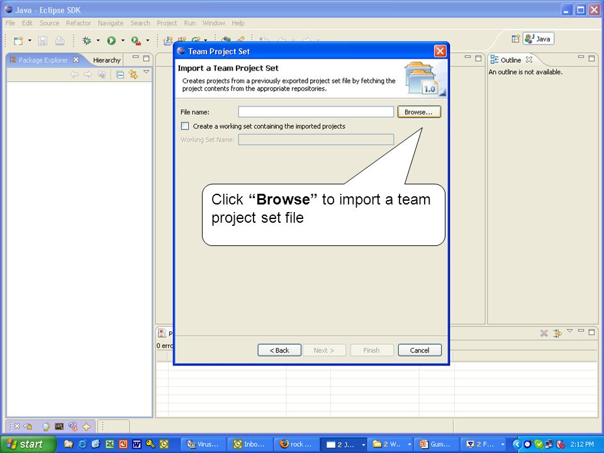This screenshot has width=604, height=453.
Task: Click Internet Explorer quick launch icon
Action: coord(82,444)
